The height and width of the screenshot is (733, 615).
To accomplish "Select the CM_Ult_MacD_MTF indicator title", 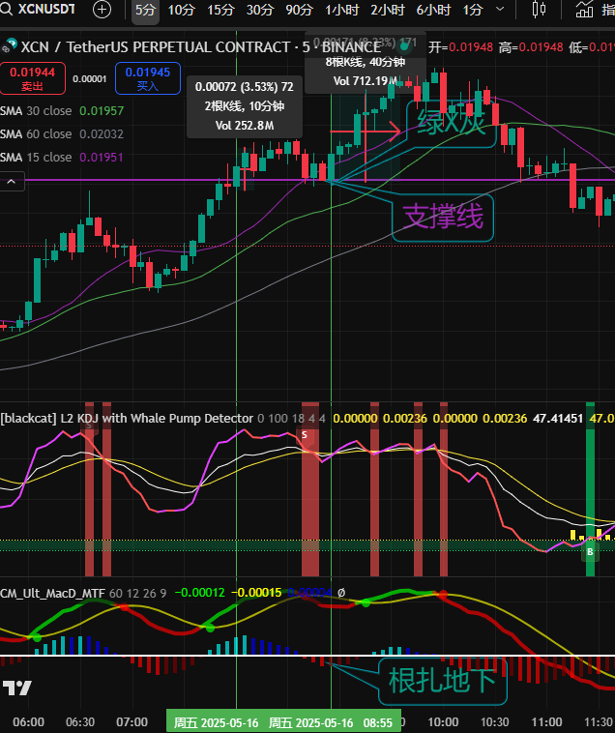I will pyautogui.click(x=53, y=593).
